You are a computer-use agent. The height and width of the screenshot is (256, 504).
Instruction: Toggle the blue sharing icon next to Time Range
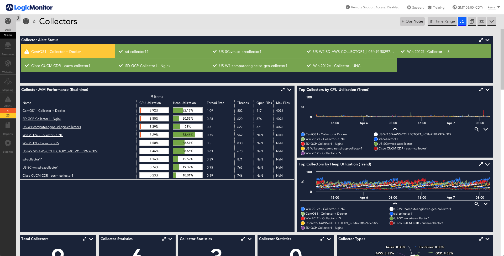462,21
